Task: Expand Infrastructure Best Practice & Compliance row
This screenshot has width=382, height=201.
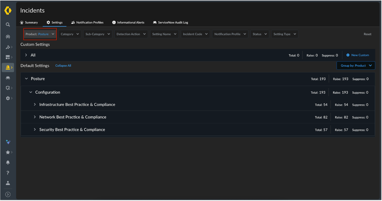Action: point(35,105)
